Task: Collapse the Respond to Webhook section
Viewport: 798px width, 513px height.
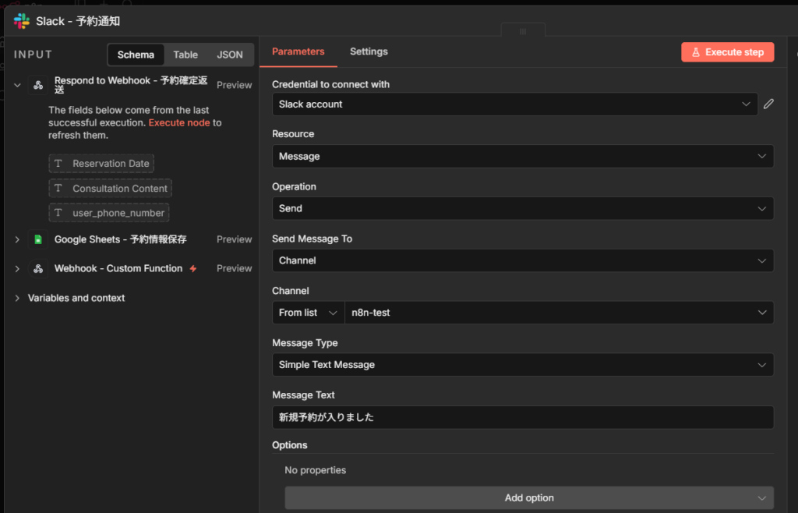Action: coord(17,85)
